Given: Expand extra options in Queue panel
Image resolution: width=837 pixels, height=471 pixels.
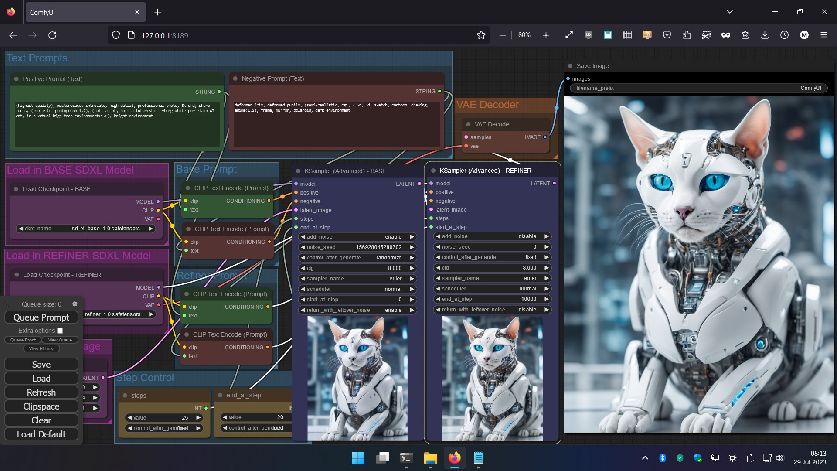Looking at the screenshot, I should [x=60, y=330].
